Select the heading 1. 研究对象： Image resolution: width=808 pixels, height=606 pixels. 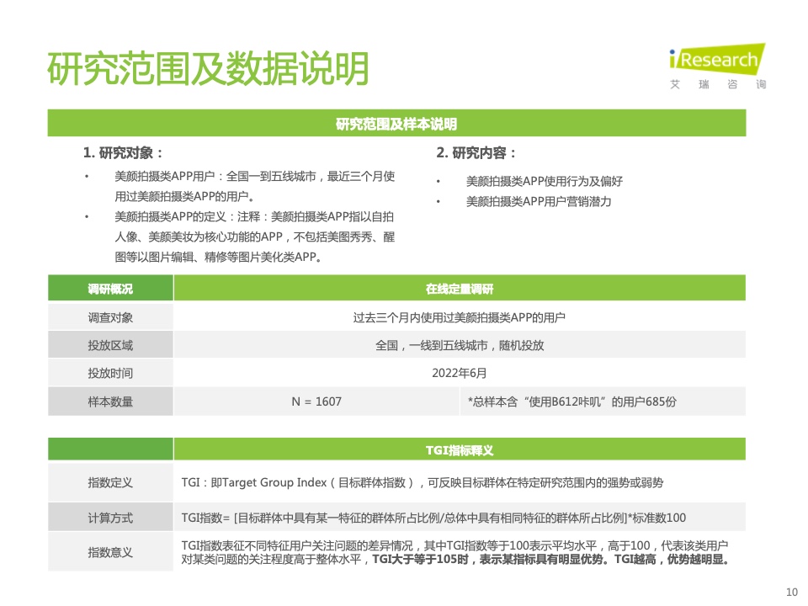pos(123,152)
